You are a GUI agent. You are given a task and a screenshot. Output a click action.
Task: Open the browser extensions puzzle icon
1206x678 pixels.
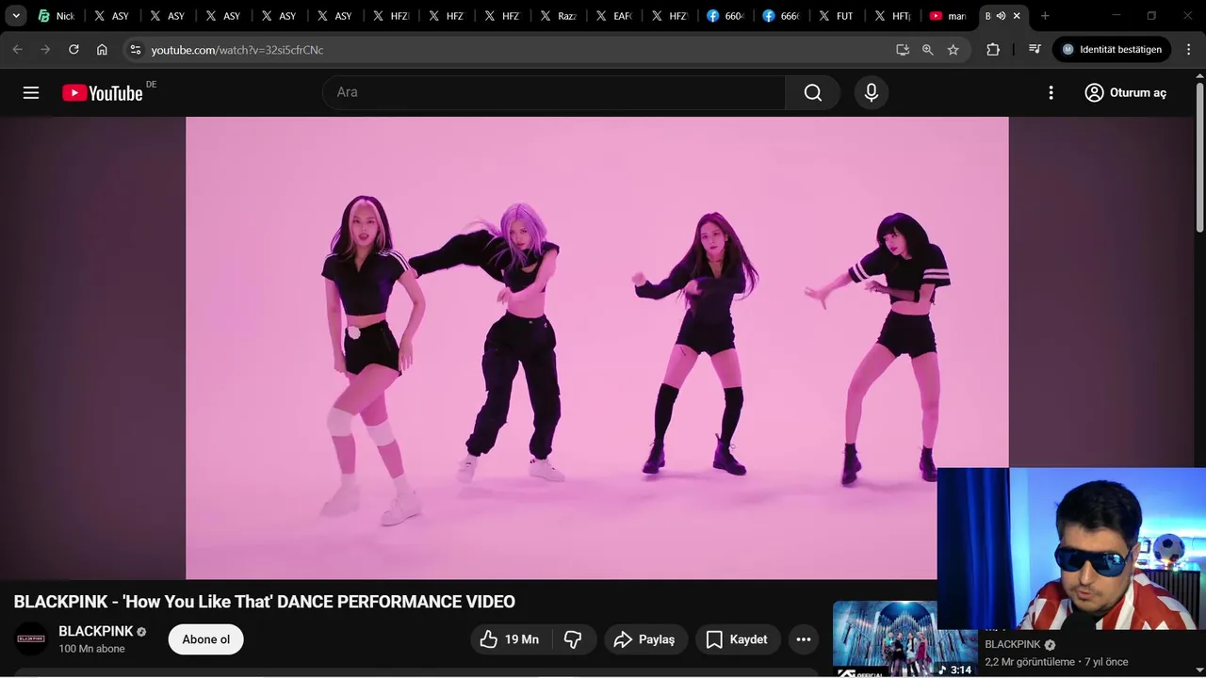point(993,49)
